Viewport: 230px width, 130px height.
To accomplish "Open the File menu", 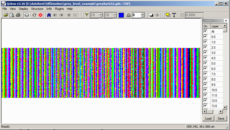I will 5,9.
